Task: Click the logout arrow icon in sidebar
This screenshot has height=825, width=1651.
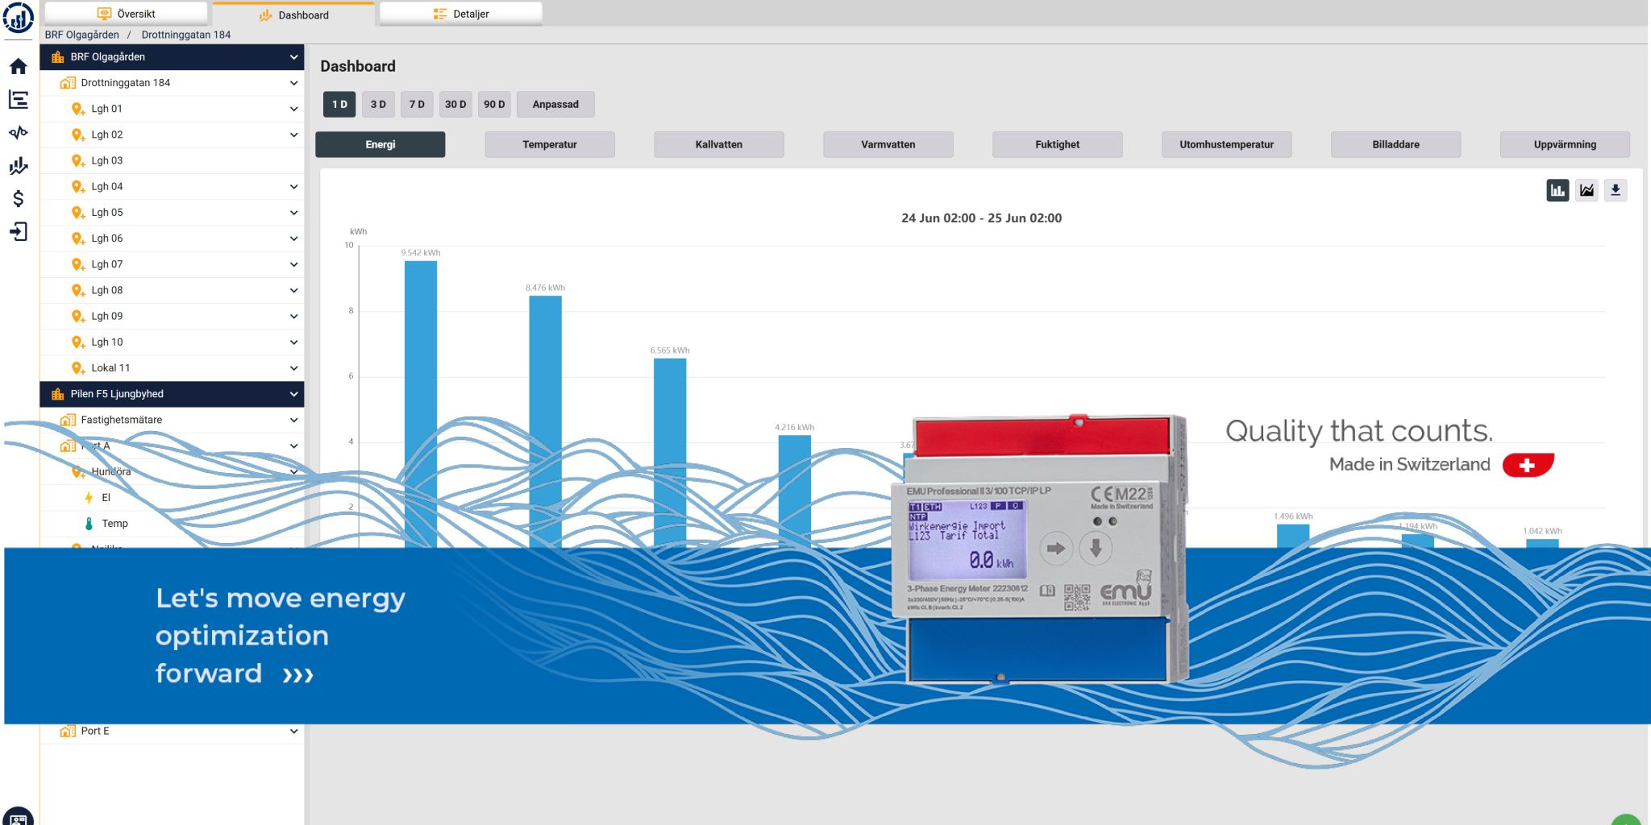Action: [x=19, y=232]
